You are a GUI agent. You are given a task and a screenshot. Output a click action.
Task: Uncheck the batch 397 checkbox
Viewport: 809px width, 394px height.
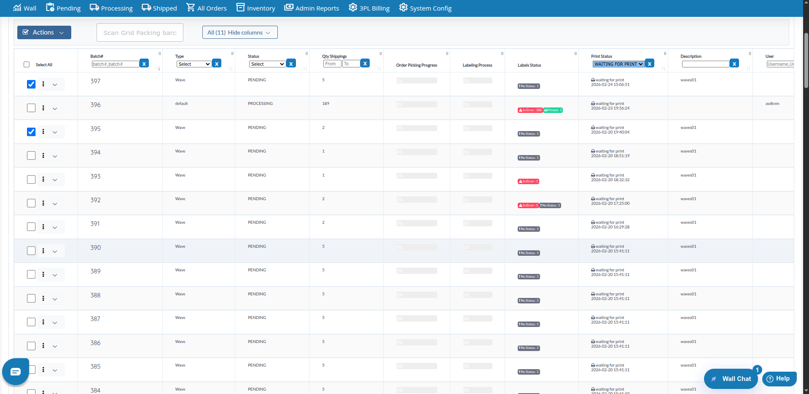31,84
